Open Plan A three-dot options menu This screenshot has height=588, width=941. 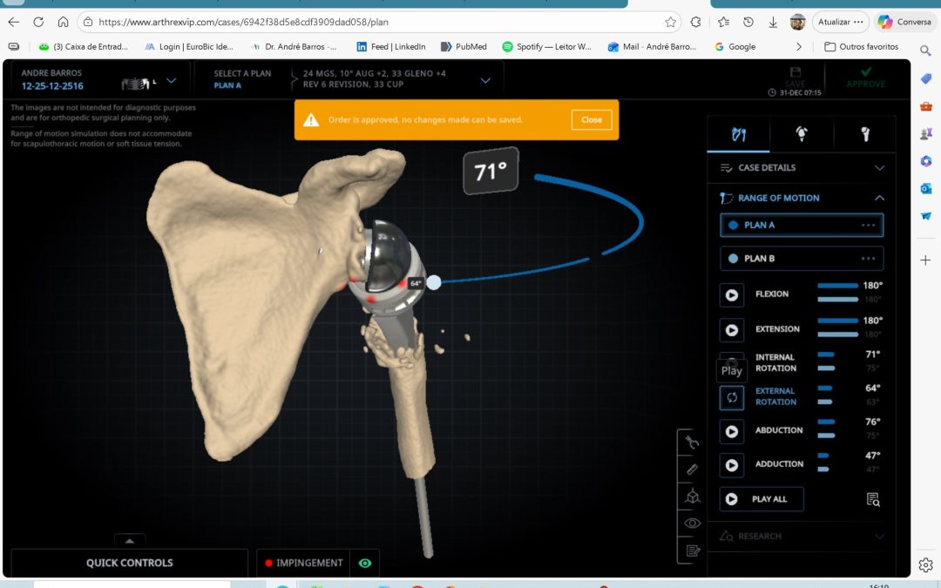[868, 226]
